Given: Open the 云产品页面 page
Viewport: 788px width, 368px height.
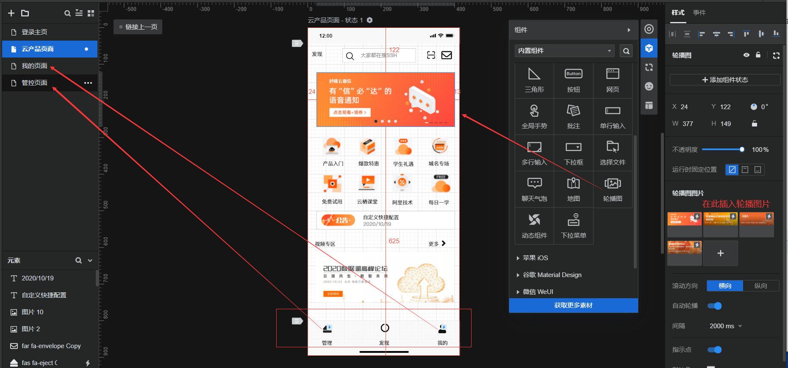Looking at the screenshot, I should 50,49.
